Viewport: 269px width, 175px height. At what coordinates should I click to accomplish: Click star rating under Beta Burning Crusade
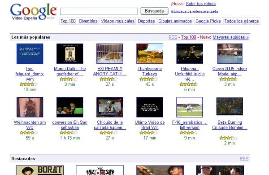229,138
